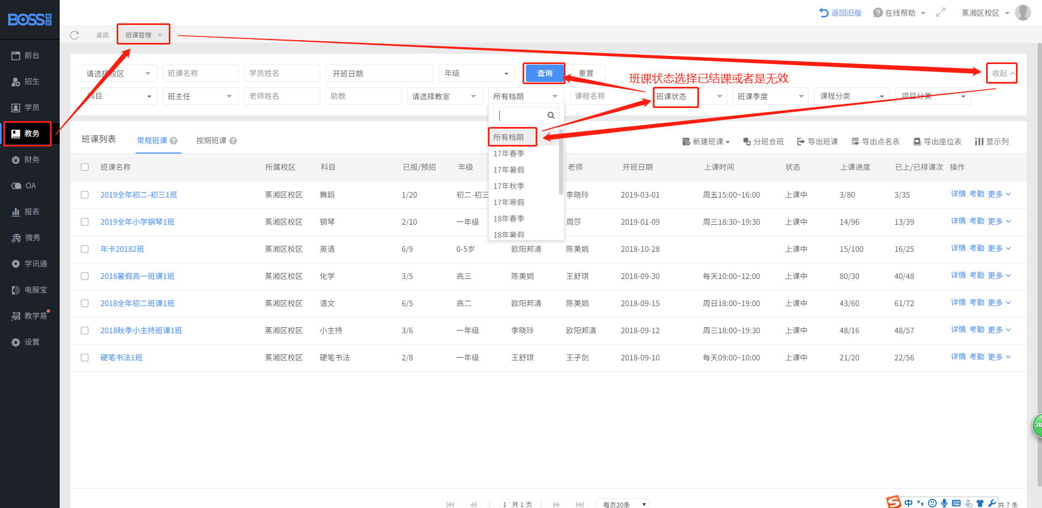Switch to the 按期班课 tab

tap(211, 141)
